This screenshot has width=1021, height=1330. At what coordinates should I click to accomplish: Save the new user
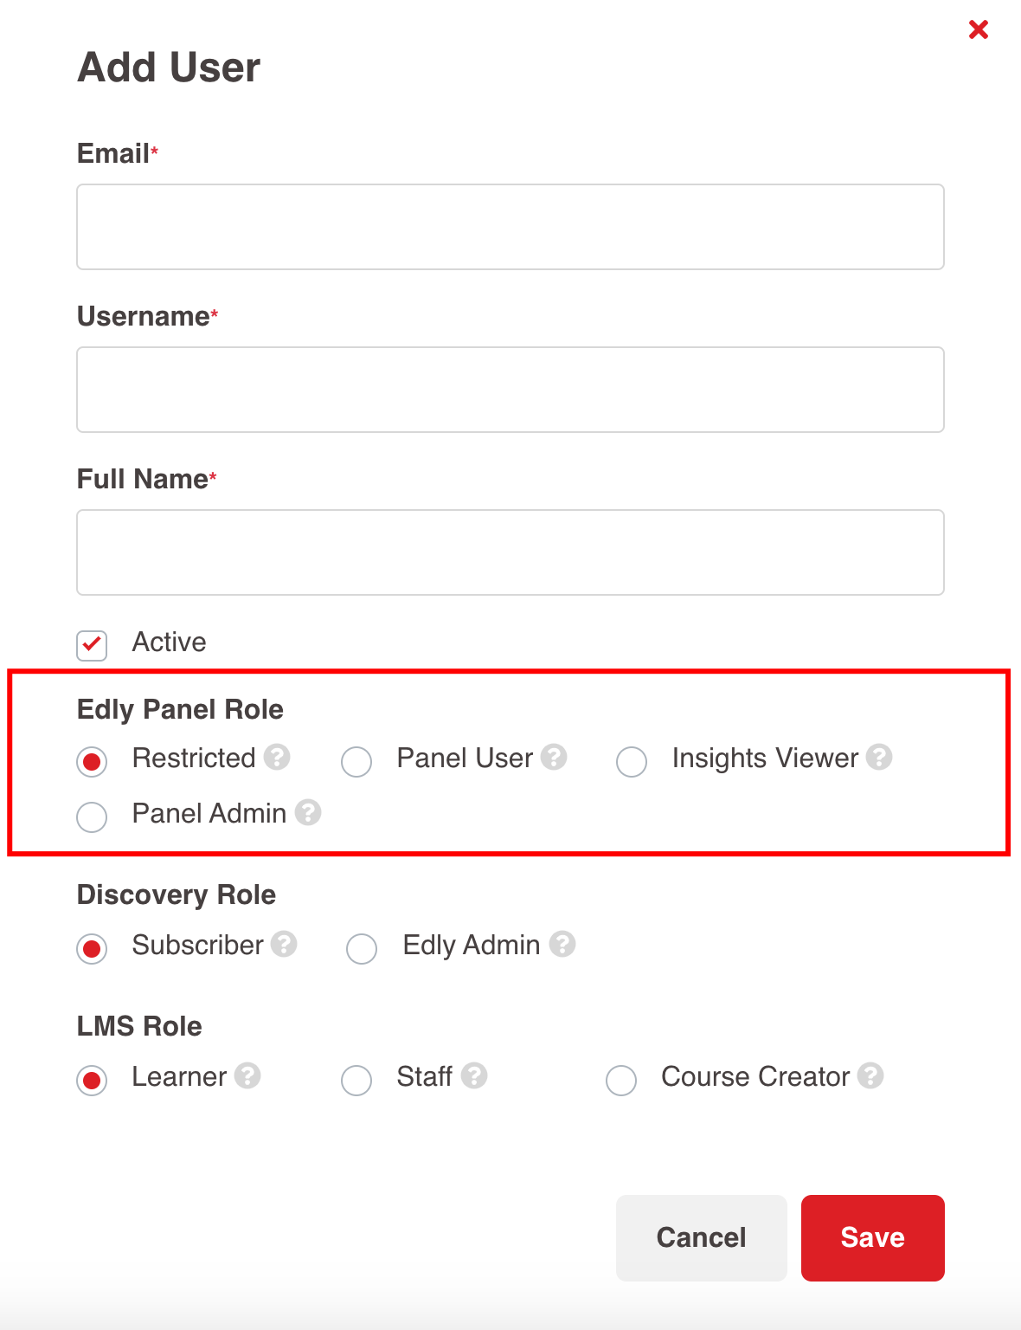tap(871, 1237)
